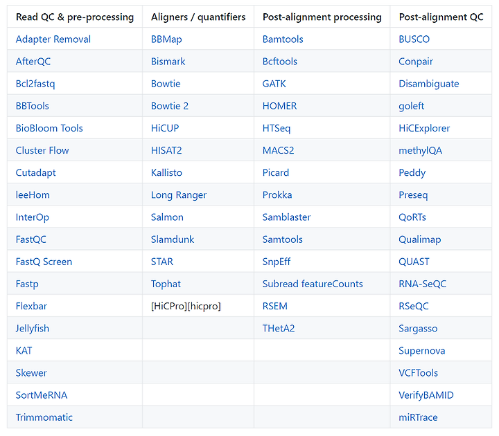Click the RSeQC link
The width and height of the screenshot is (499, 436).
click(414, 306)
